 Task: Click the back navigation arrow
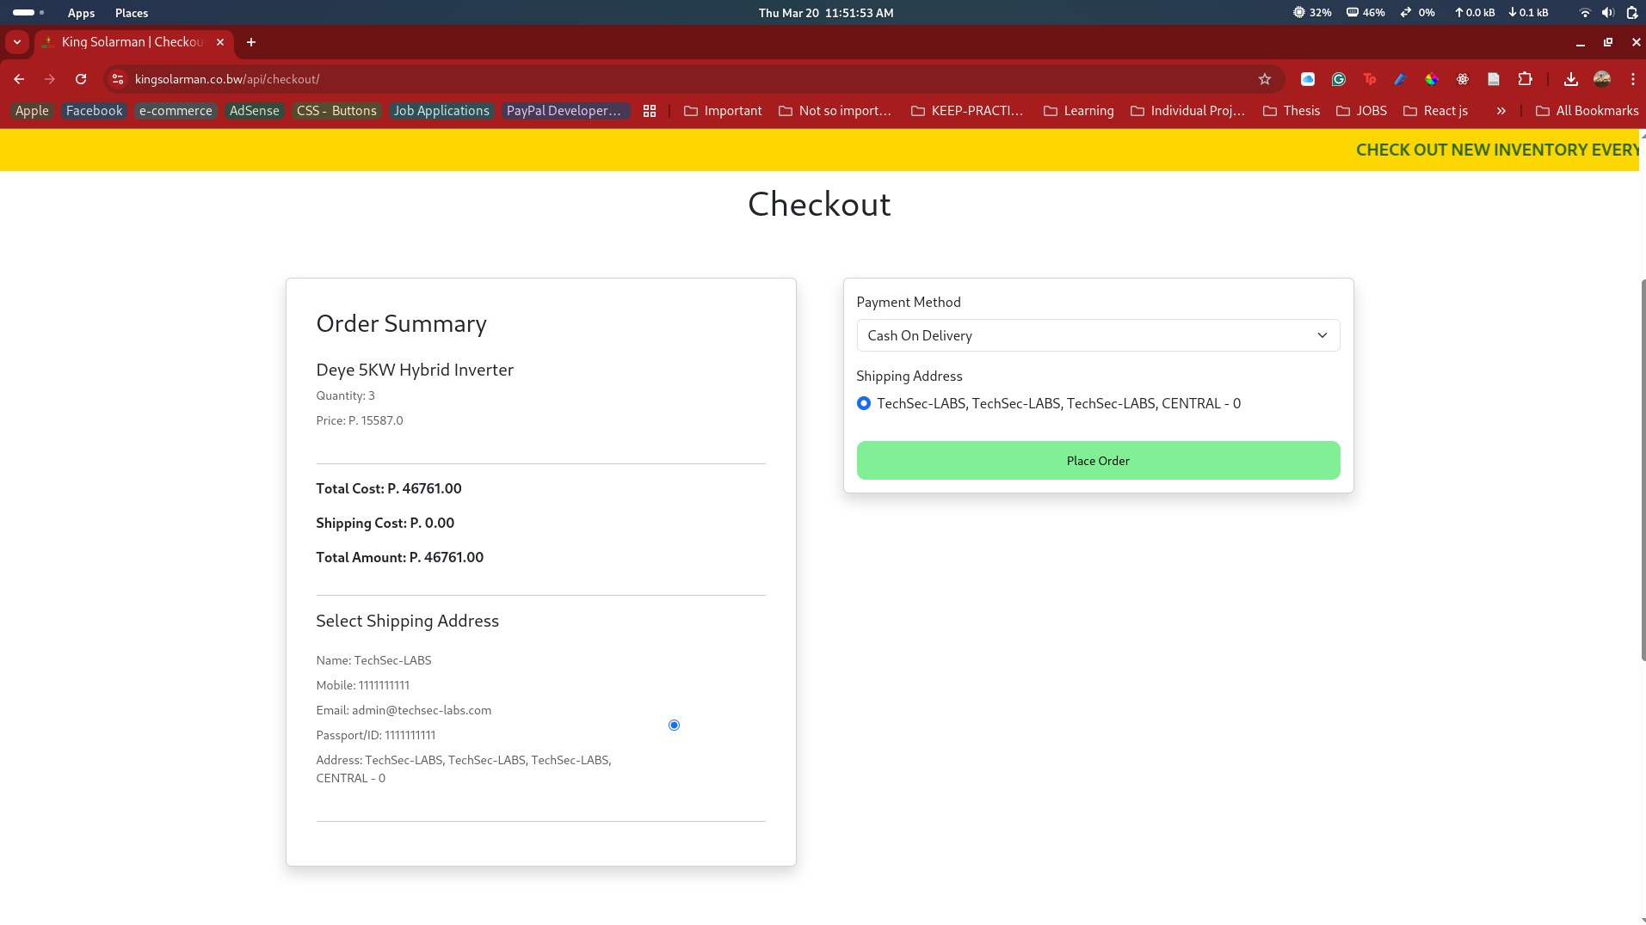click(19, 79)
